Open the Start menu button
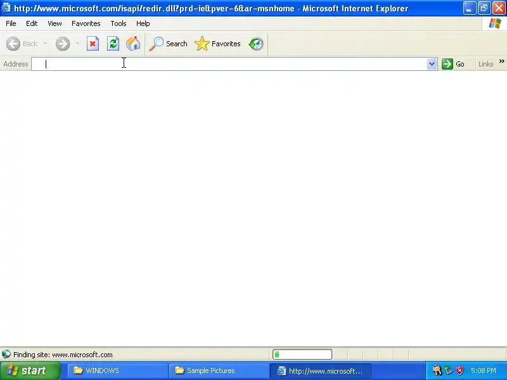This screenshot has height=380, width=507. pos(30,370)
